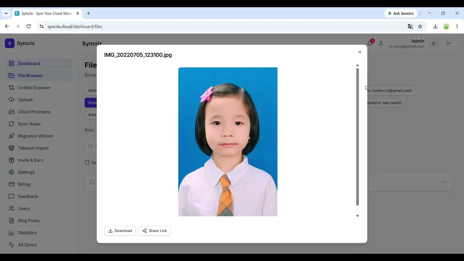Click the Statistics chart icon
The width and height of the screenshot is (464, 261).
(x=11, y=232)
